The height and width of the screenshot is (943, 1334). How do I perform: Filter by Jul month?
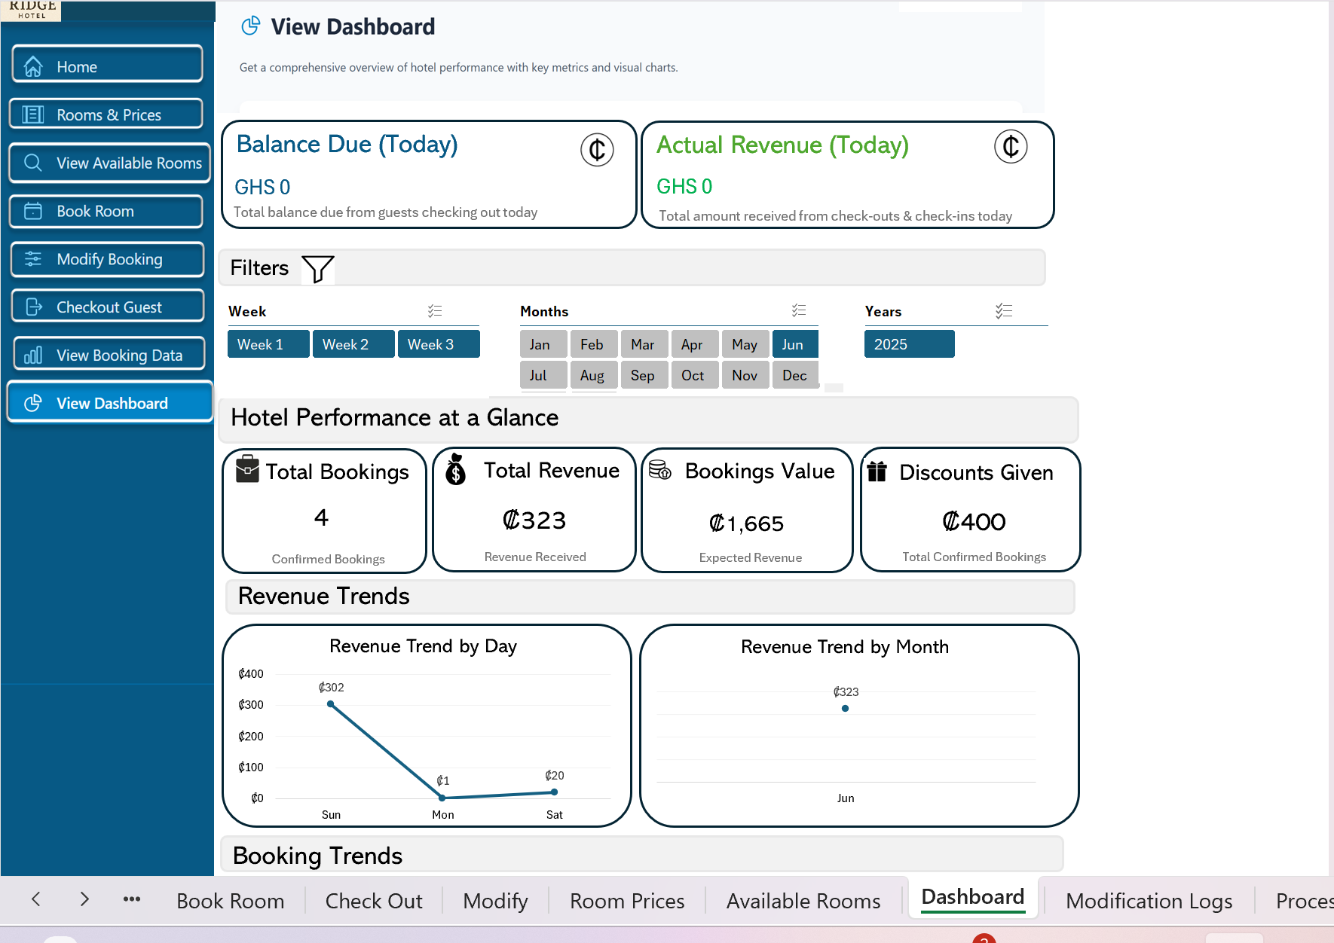click(x=543, y=375)
